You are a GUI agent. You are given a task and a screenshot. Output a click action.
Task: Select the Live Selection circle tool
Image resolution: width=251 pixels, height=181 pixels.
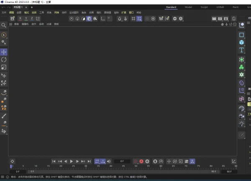4,35
